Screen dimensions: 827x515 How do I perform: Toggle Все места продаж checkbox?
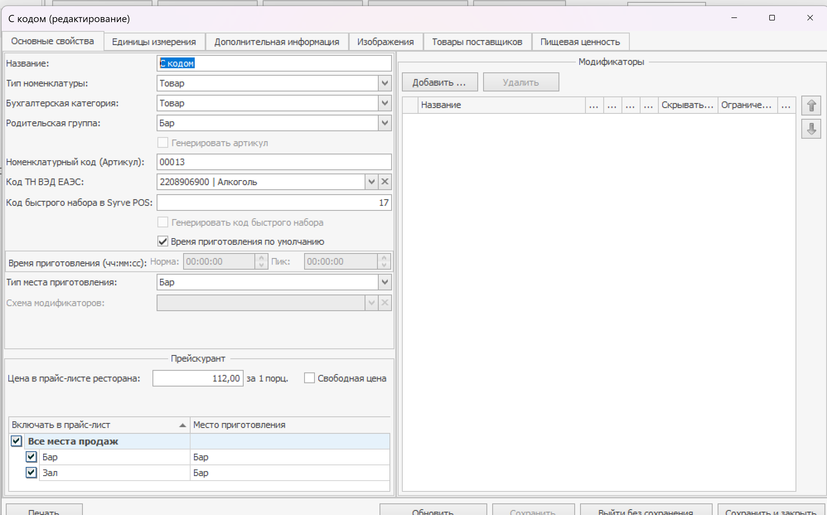[x=16, y=441]
